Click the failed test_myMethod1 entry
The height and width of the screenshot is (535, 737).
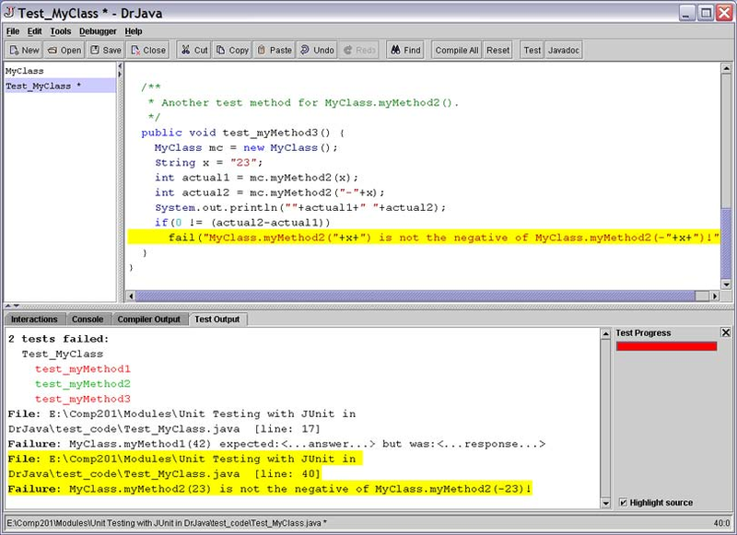click(x=83, y=368)
